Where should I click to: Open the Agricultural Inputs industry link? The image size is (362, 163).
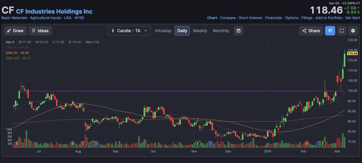(46, 18)
